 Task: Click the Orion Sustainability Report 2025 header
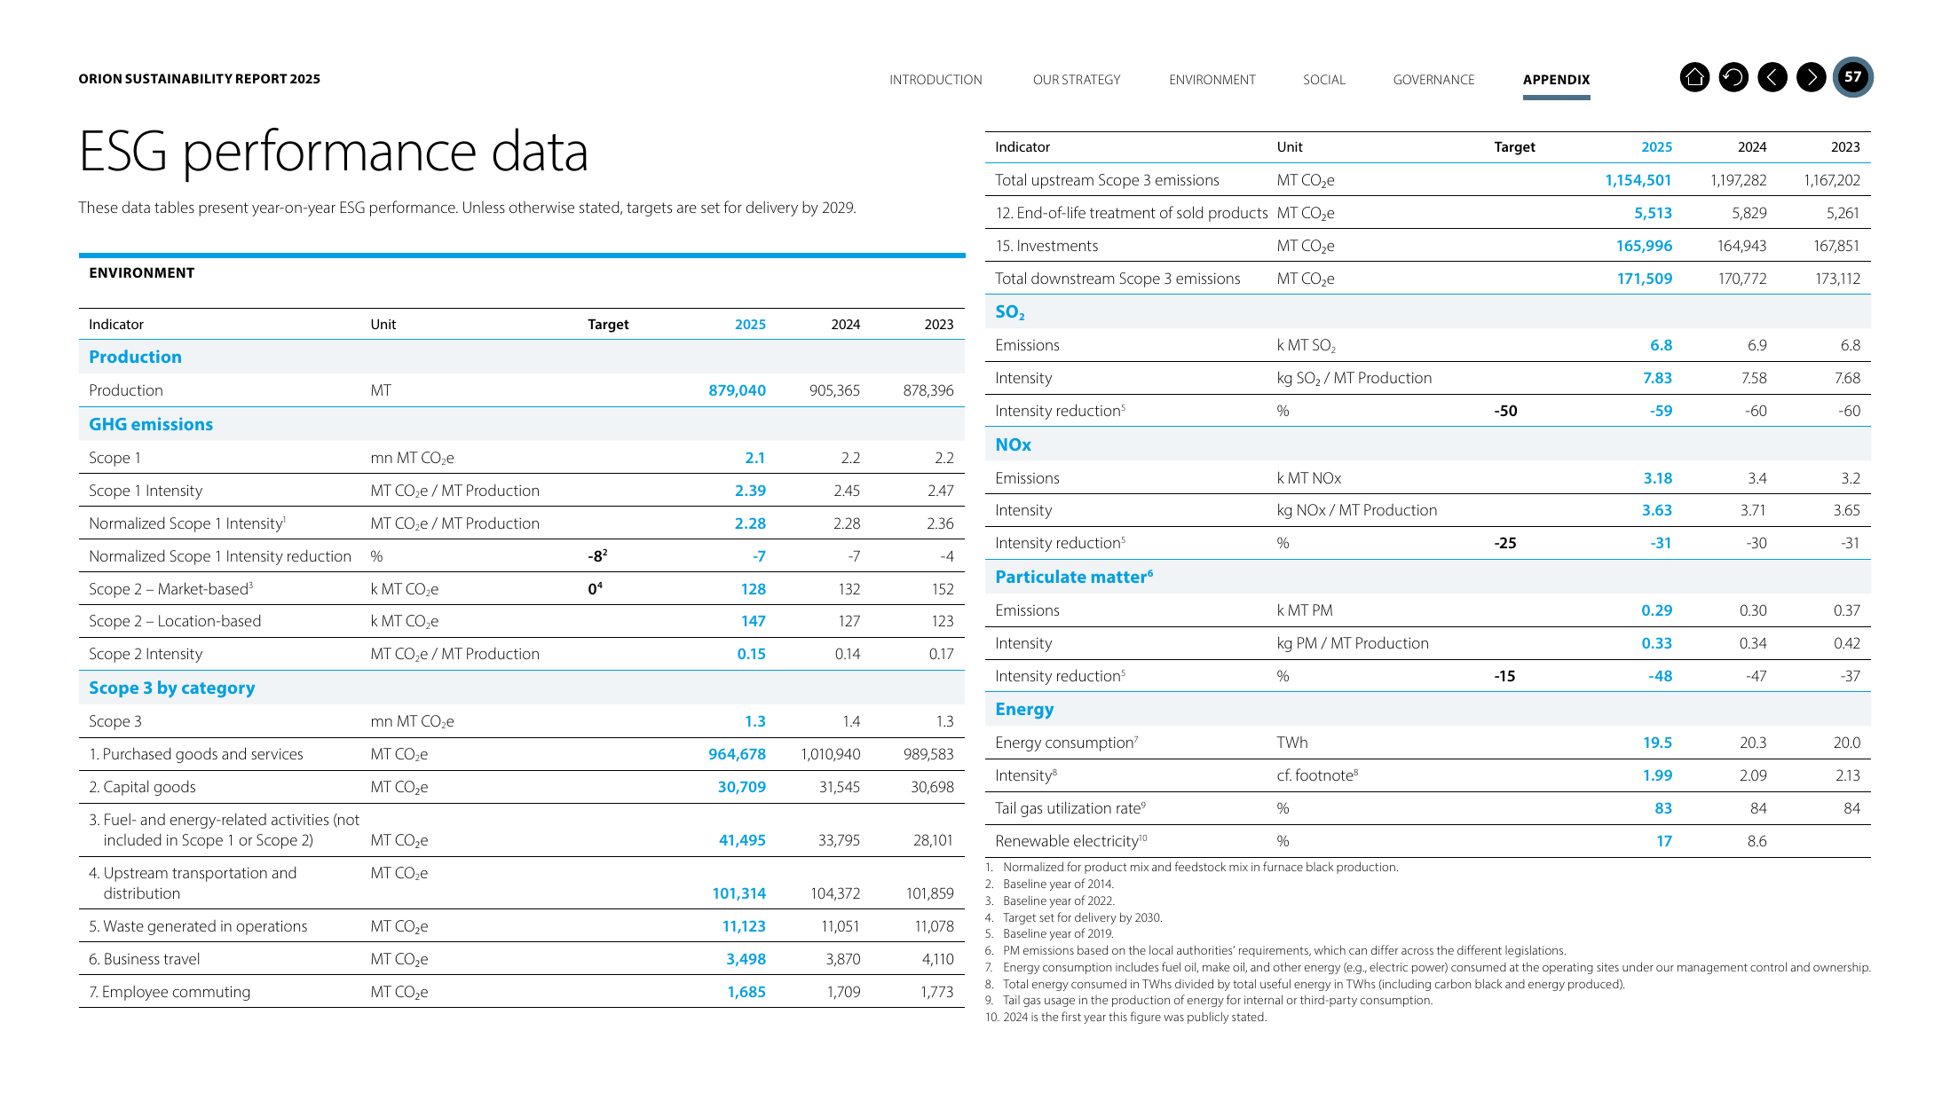(x=199, y=79)
